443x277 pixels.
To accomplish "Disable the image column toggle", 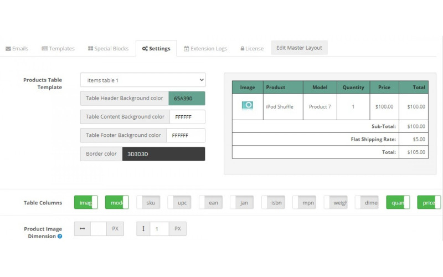I will point(86,203).
